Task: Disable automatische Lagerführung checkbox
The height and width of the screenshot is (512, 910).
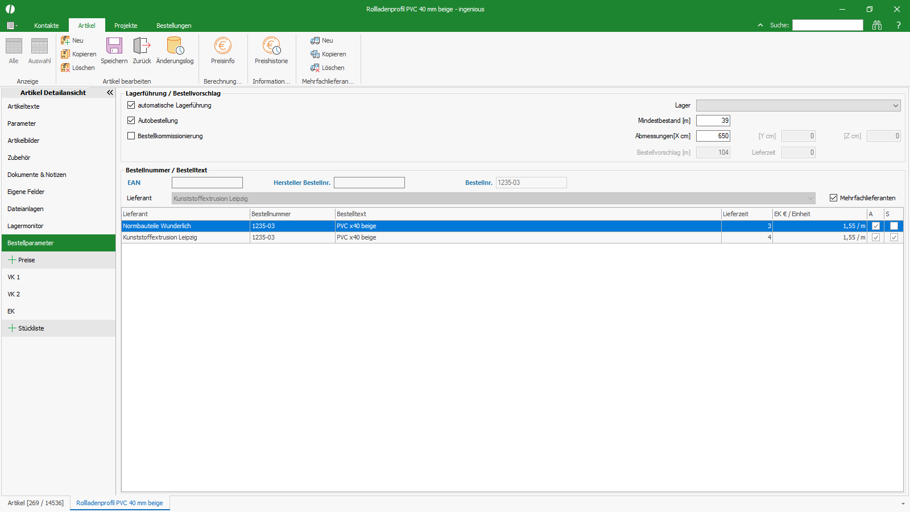Action: tap(131, 105)
